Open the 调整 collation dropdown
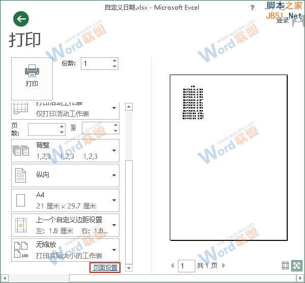 65,151
